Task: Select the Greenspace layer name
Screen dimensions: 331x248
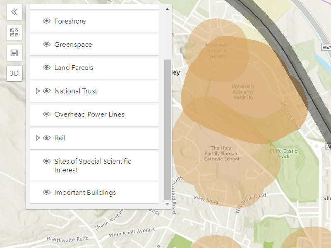Action: pyautogui.click(x=73, y=45)
